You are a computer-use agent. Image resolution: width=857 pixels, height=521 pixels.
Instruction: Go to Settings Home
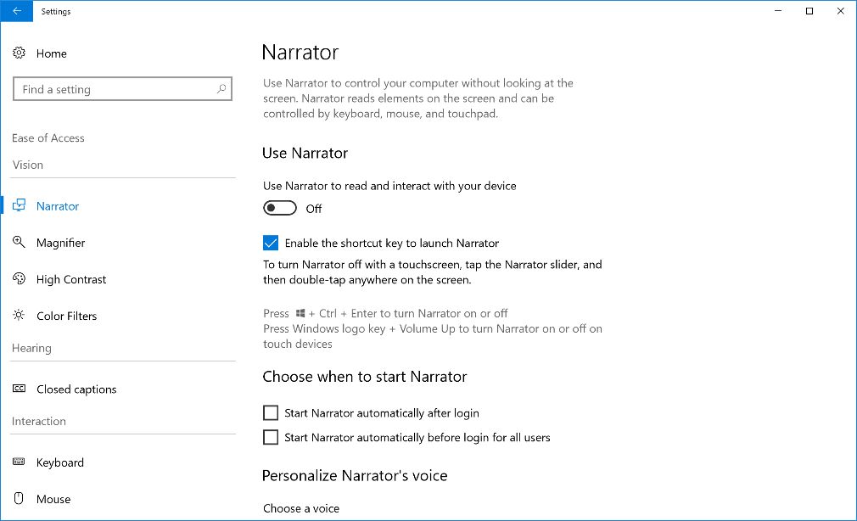tap(52, 53)
